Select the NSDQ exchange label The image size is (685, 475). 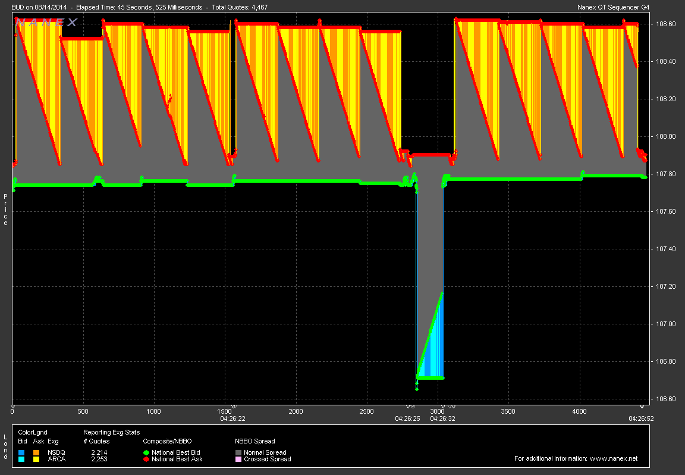coord(56,453)
